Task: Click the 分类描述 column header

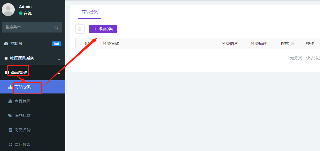Action: (259, 43)
